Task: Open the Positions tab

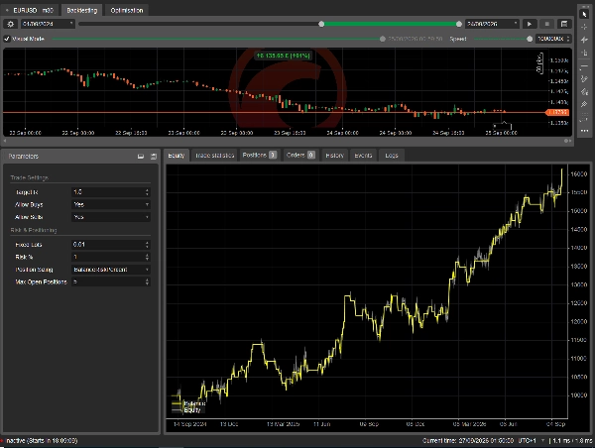Action: pos(260,156)
